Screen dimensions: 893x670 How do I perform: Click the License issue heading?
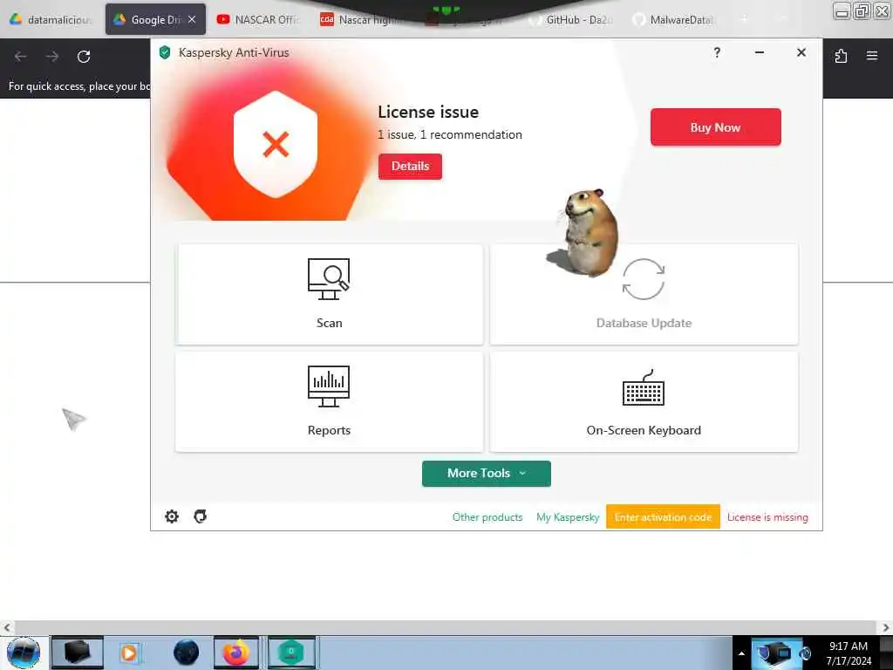pyautogui.click(x=428, y=112)
